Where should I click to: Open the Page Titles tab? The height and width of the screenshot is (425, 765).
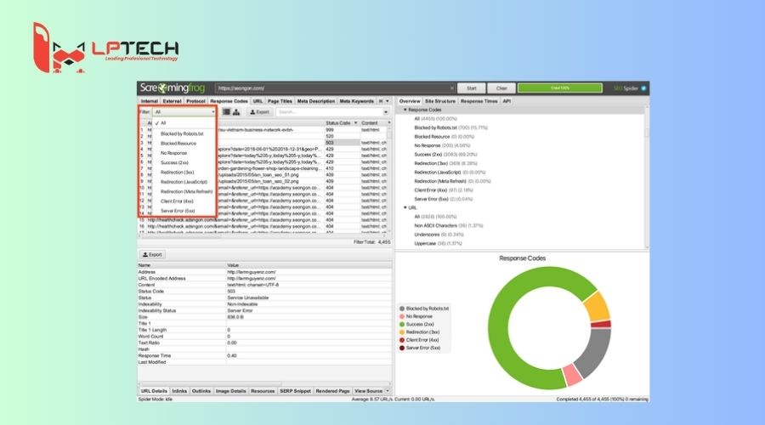[280, 101]
